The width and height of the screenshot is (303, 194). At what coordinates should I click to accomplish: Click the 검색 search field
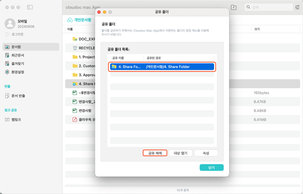pos(268,7)
